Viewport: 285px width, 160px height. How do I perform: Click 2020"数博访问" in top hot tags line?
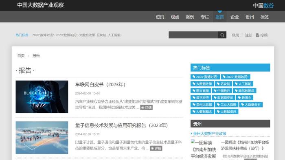coord(66,35)
